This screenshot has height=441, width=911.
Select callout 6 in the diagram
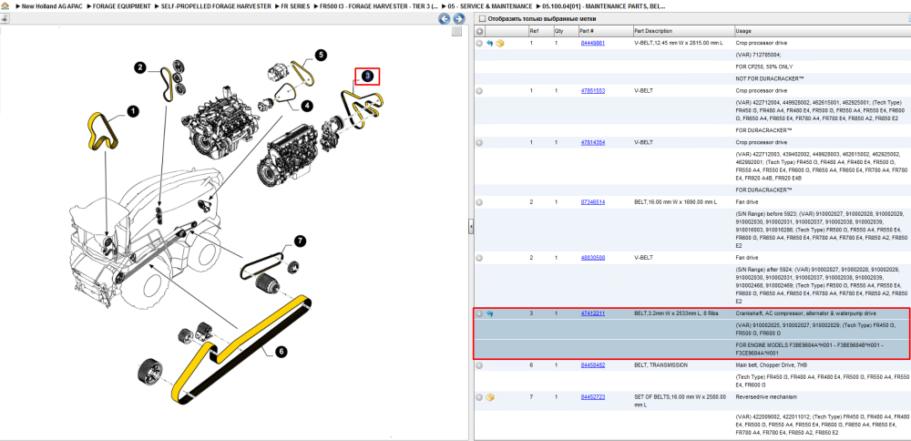[281, 352]
